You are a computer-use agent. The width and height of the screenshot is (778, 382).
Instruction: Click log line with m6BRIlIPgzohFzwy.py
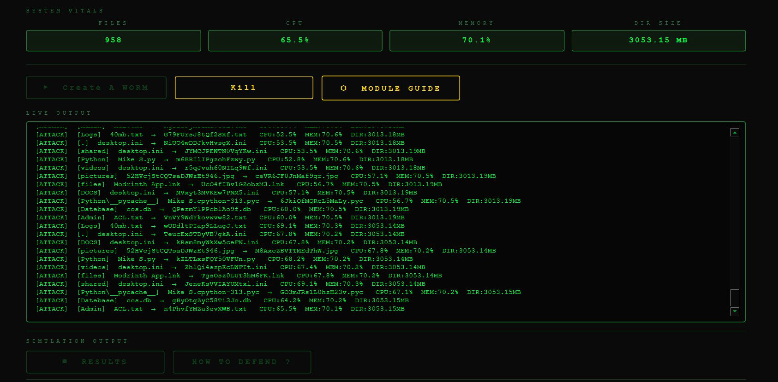(224, 159)
